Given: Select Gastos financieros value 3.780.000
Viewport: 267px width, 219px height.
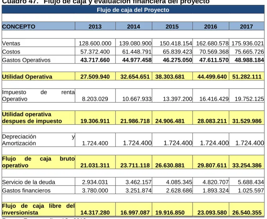Looking at the screenshot, I should [x=95, y=190].
